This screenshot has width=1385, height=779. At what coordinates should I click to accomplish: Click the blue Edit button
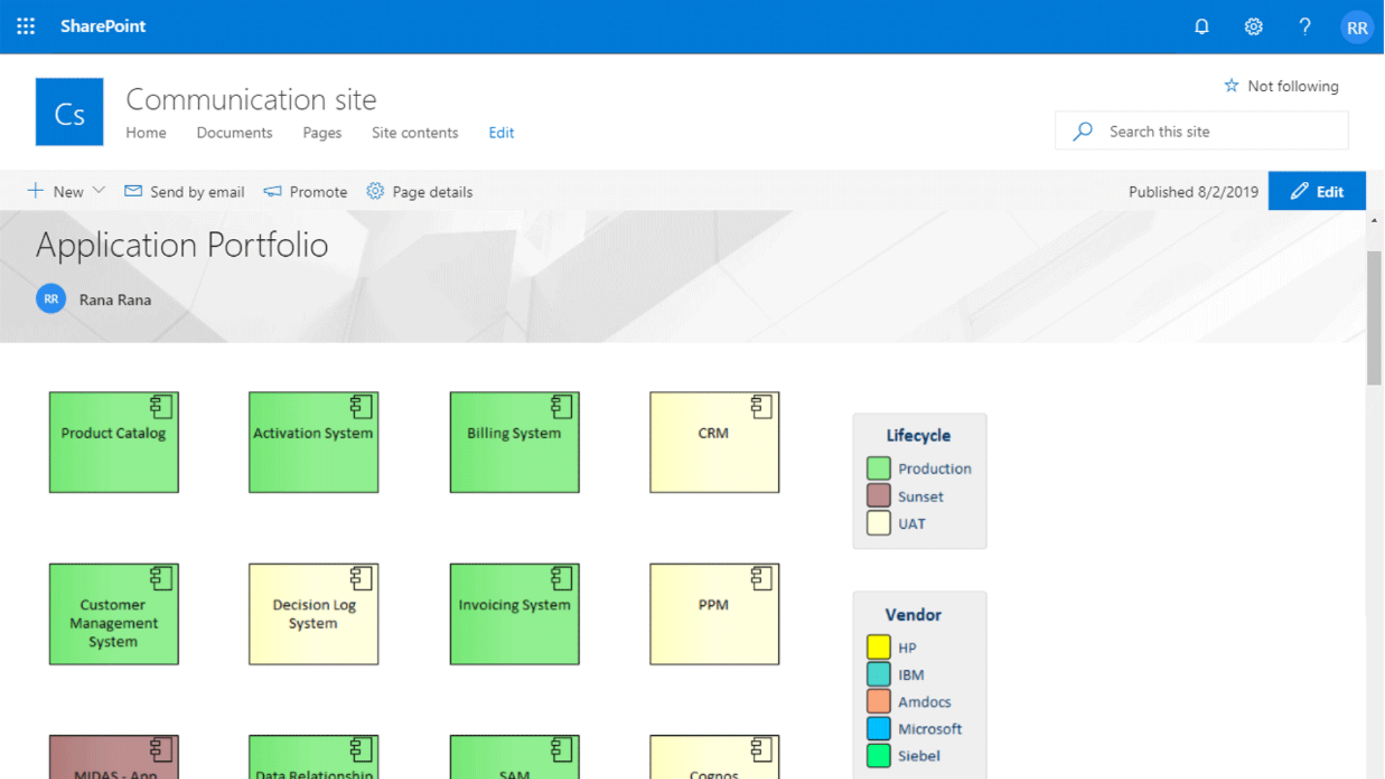coord(1317,190)
